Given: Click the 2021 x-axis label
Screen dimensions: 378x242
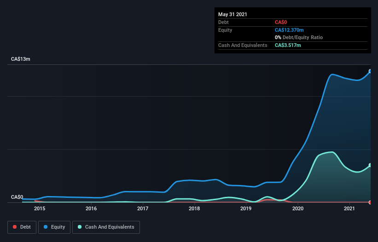Looking at the screenshot, I should 349,209.
